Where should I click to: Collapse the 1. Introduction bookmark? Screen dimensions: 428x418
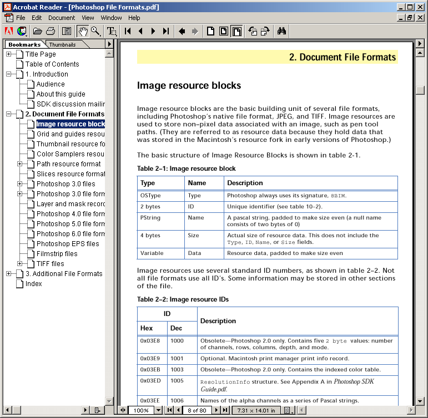[x=9, y=74]
